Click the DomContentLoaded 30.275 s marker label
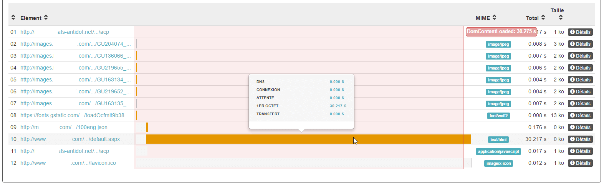The width and height of the screenshot is (604, 184). (x=501, y=31)
